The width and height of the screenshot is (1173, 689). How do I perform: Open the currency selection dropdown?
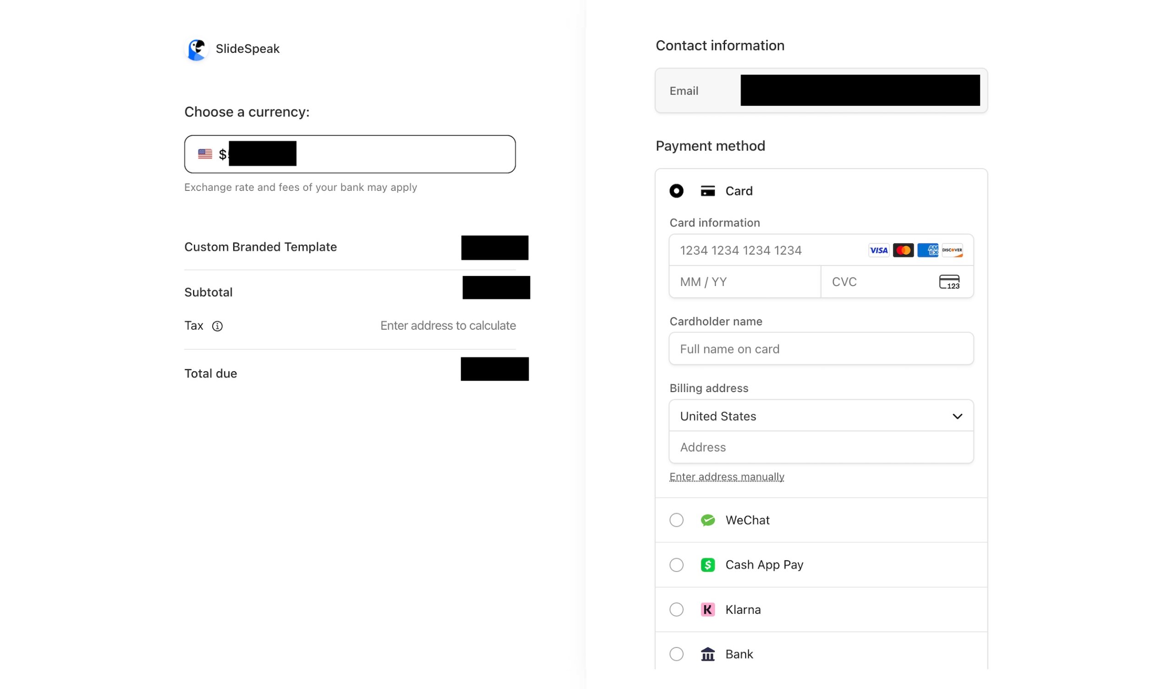click(x=350, y=154)
